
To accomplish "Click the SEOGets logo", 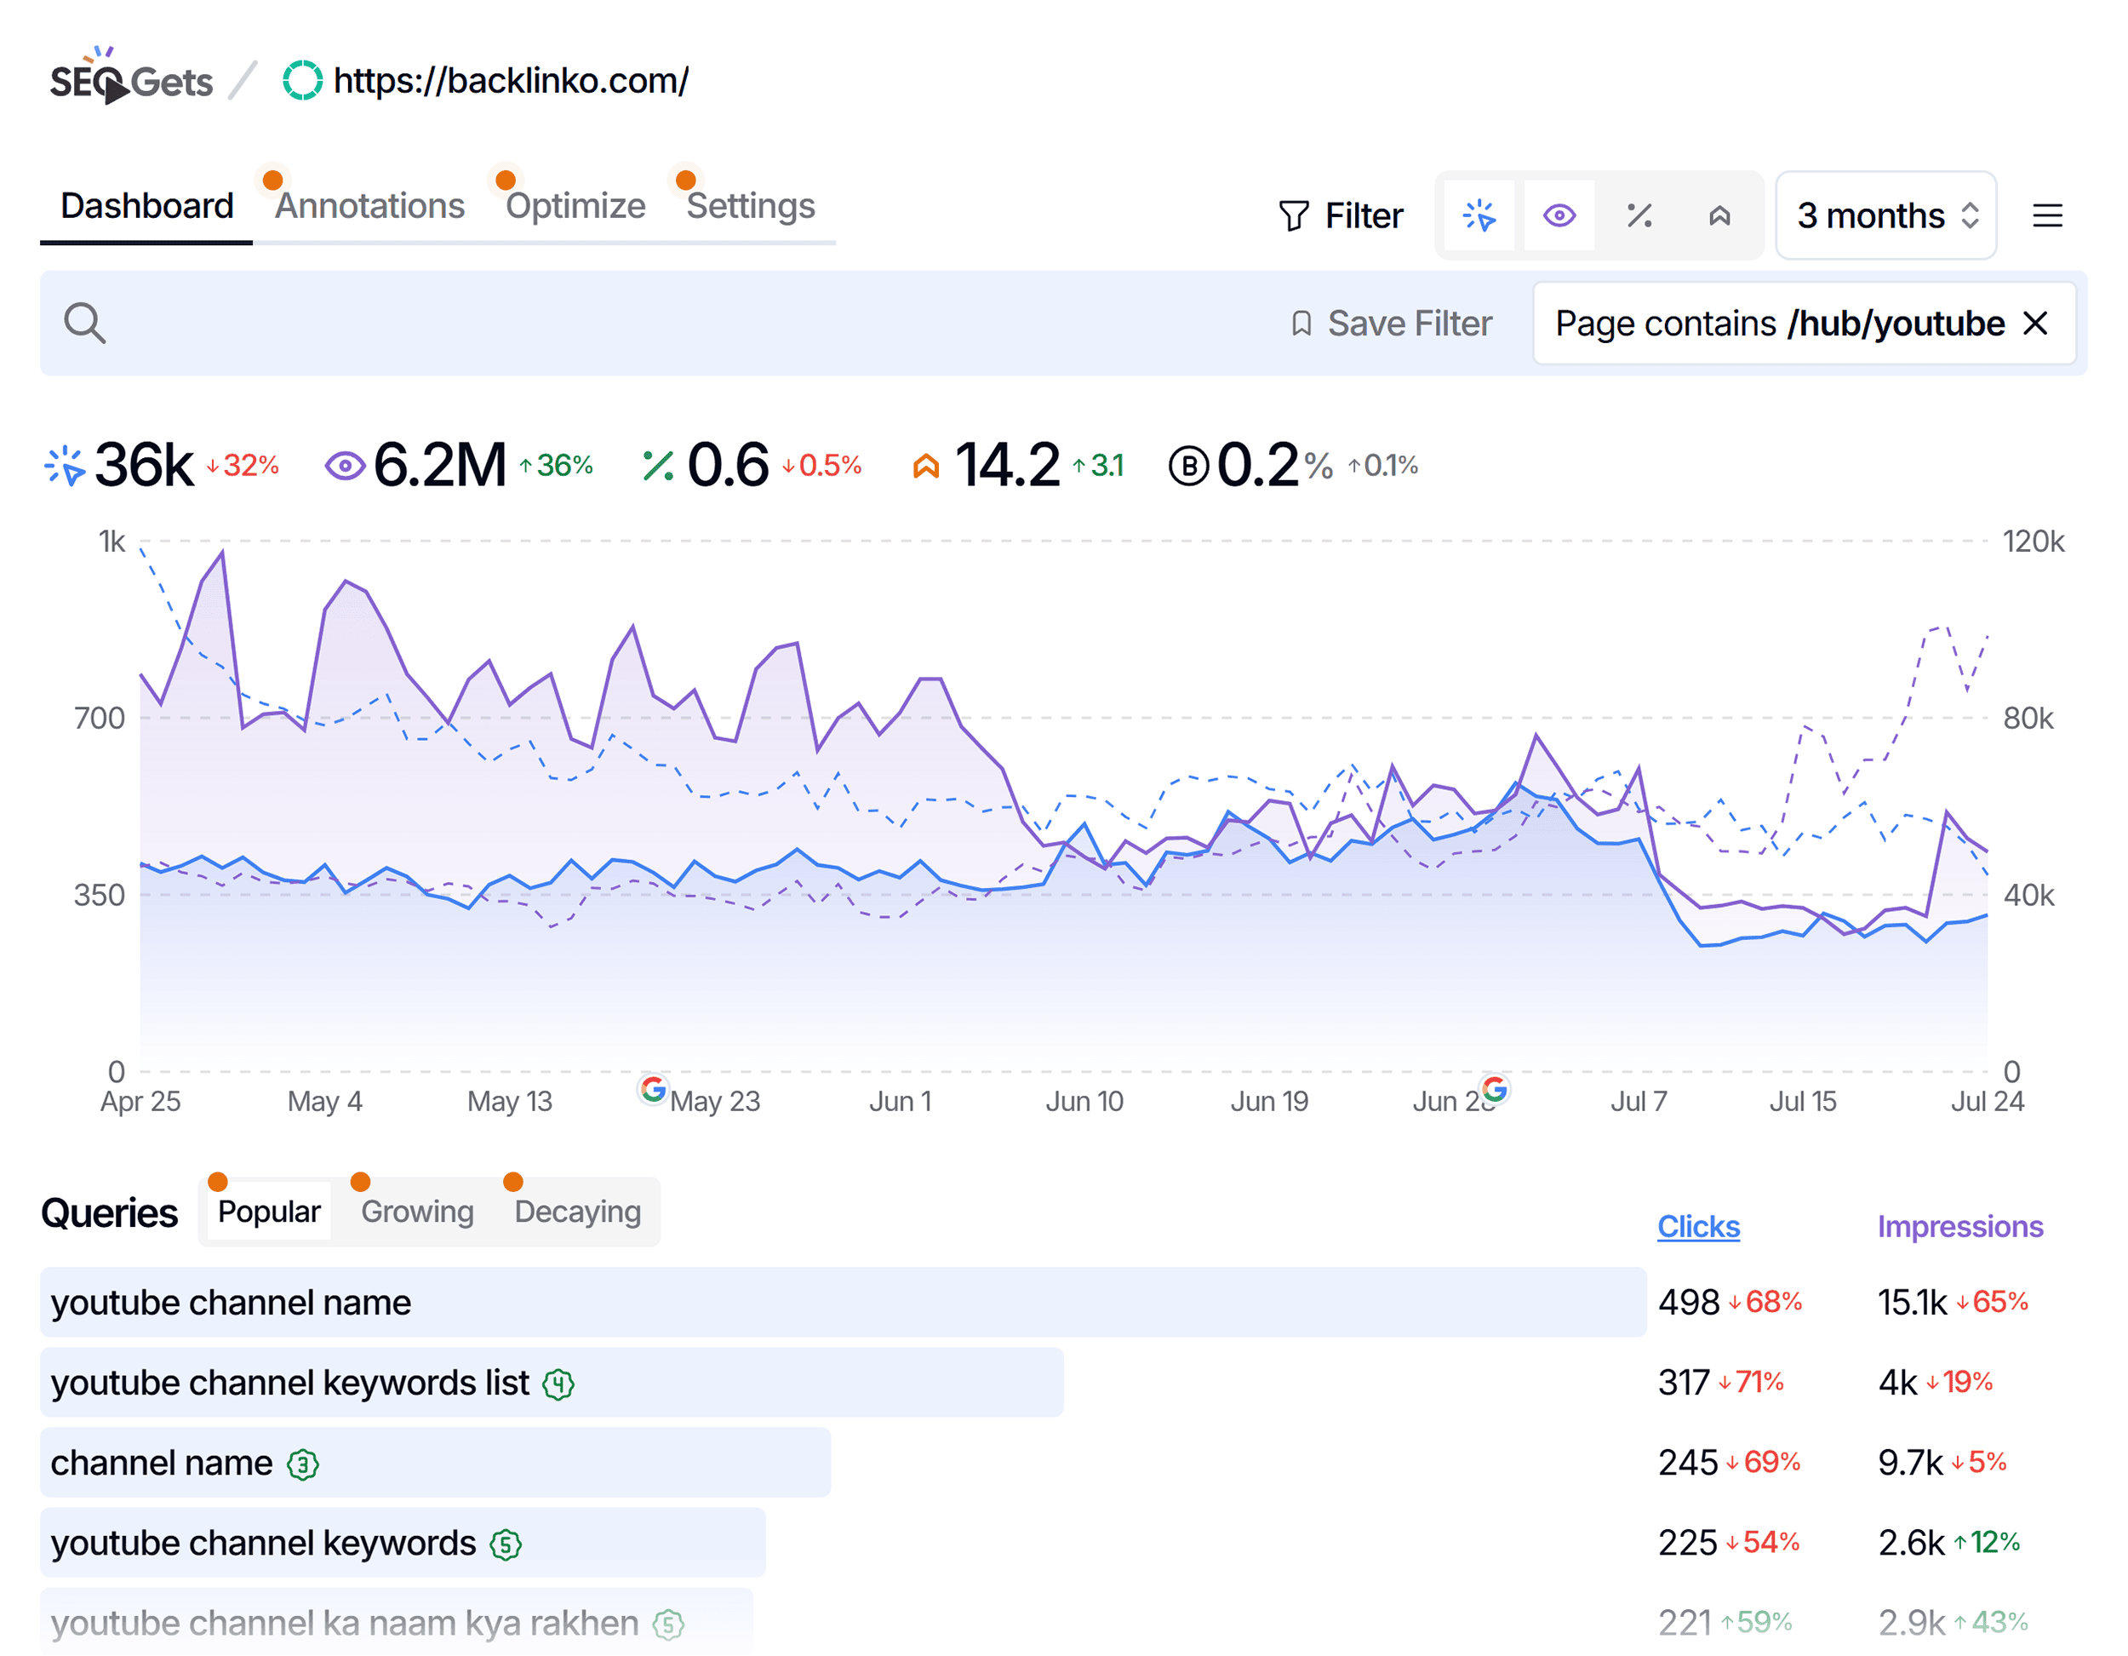I will (x=130, y=76).
